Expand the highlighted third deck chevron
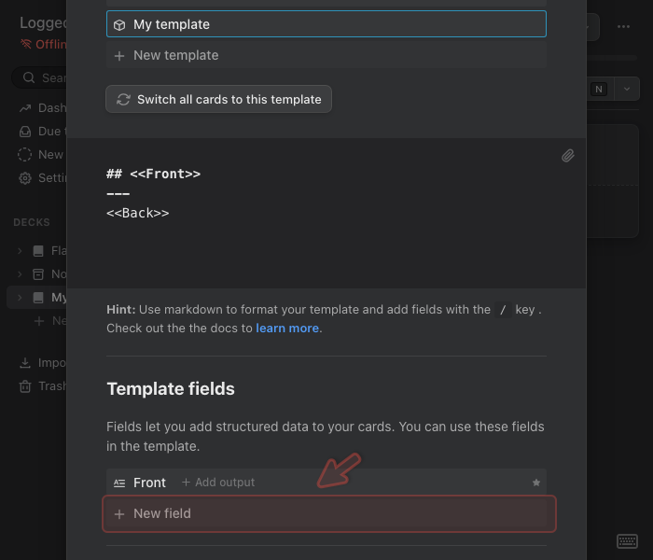The image size is (653, 560). coord(20,298)
